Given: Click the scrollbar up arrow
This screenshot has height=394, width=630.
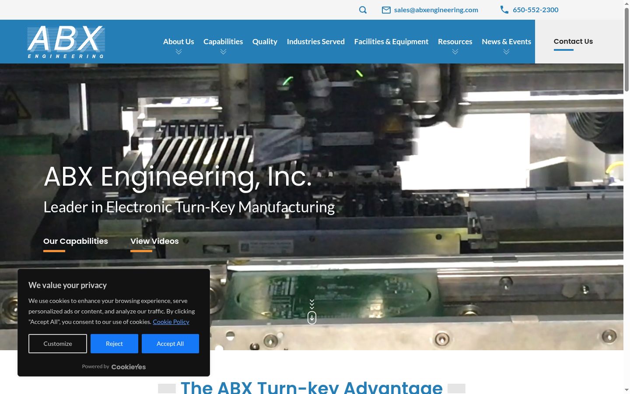Looking at the screenshot, I should point(626,3).
